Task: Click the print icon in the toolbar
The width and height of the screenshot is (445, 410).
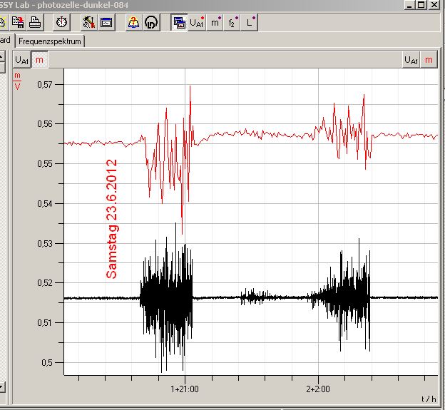Action: coord(35,22)
